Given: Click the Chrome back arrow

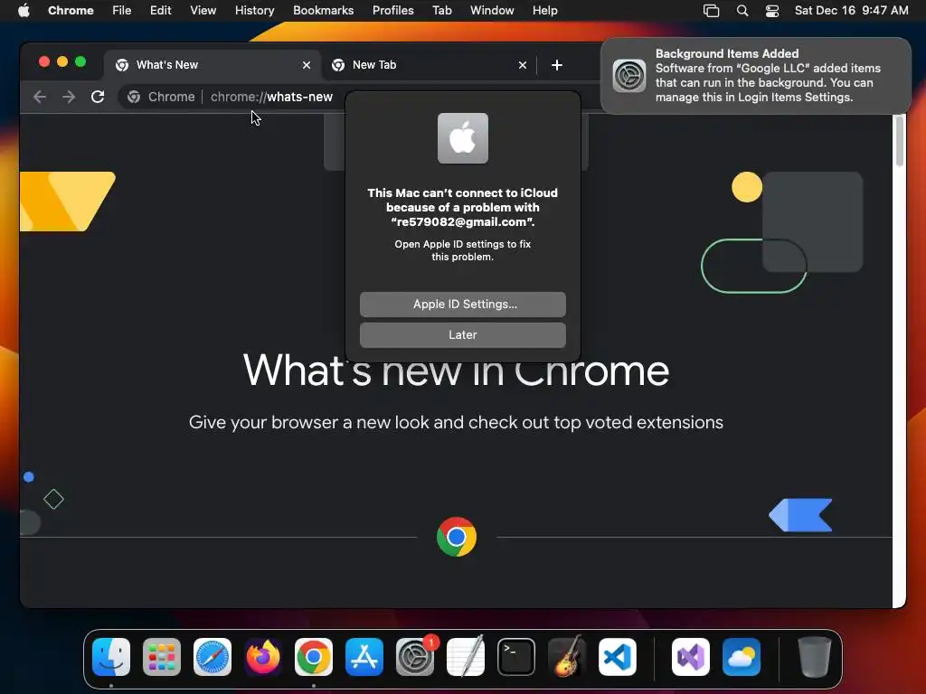Looking at the screenshot, I should click(40, 97).
